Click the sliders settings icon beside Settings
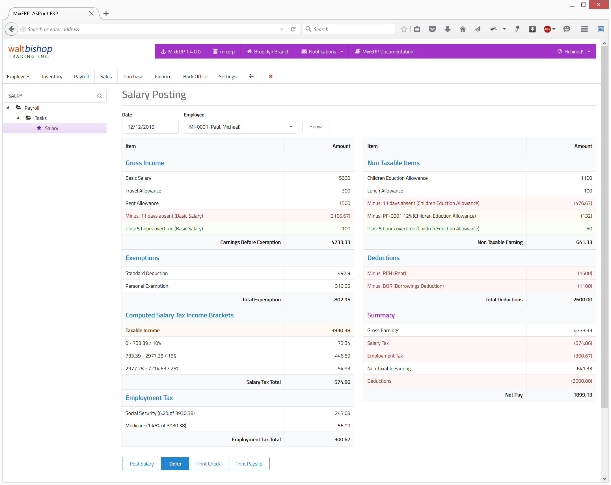 tap(251, 77)
